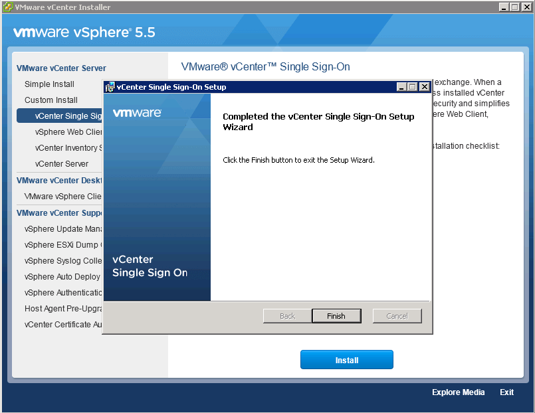Open Explore Media link

[x=458, y=392]
